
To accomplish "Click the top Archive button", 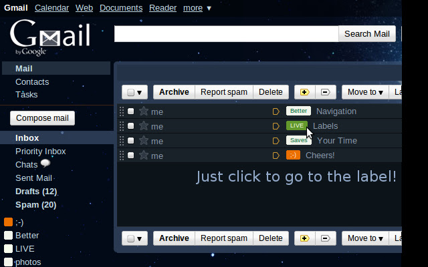I will tap(174, 92).
